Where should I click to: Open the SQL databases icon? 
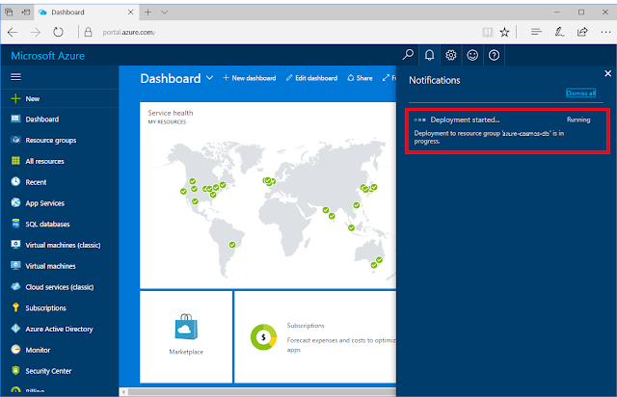click(x=15, y=224)
